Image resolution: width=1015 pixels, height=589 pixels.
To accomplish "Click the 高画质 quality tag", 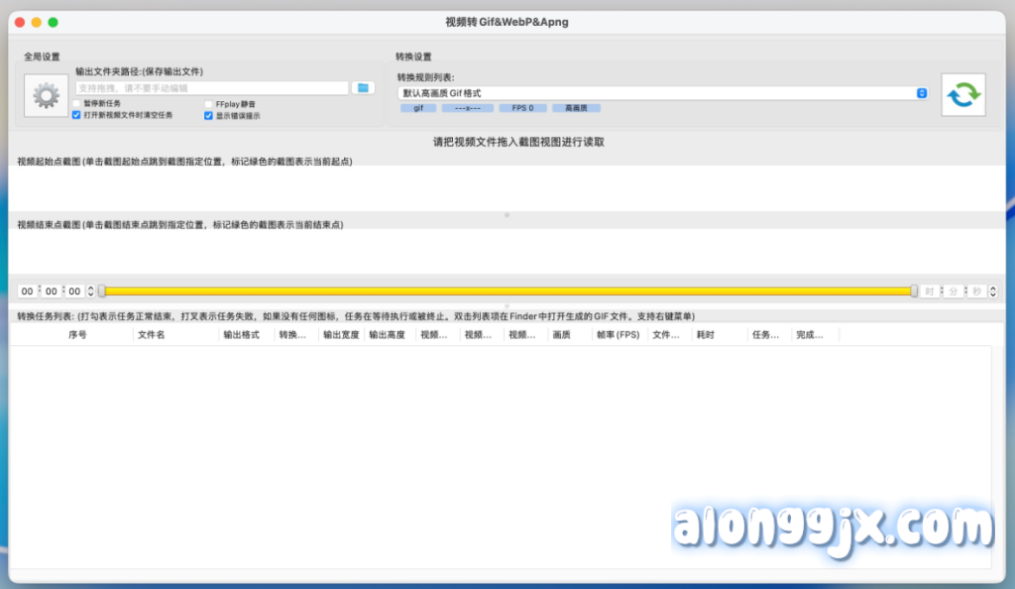I will (x=576, y=108).
